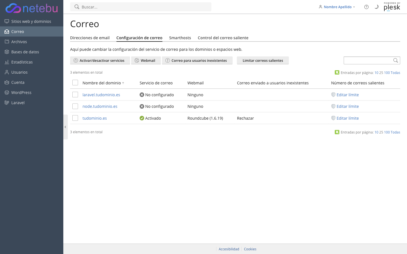Click the Correo envelope icon in sidebar
This screenshot has height=254, width=407.
pyautogui.click(x=7, y=32)
